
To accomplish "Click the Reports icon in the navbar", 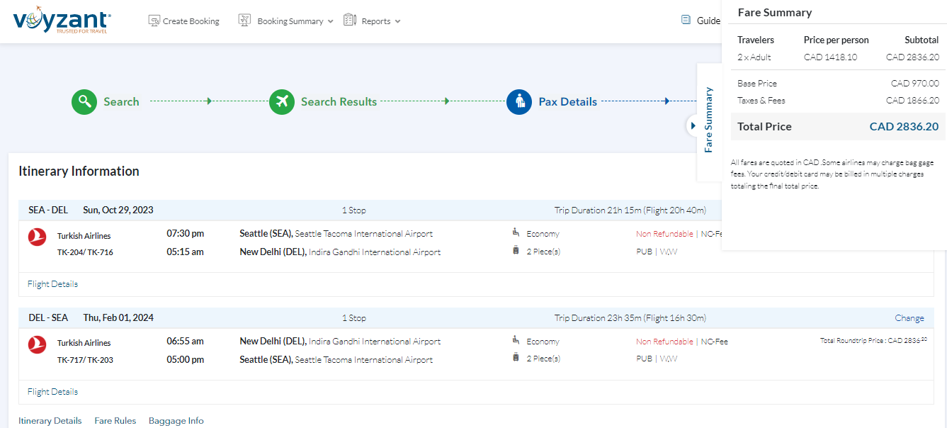I will [350, 20].
